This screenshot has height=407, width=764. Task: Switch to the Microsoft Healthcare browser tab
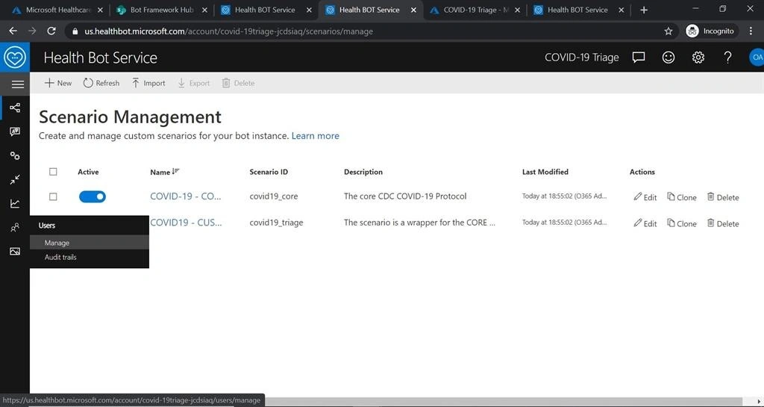click(x=57, y=10)
